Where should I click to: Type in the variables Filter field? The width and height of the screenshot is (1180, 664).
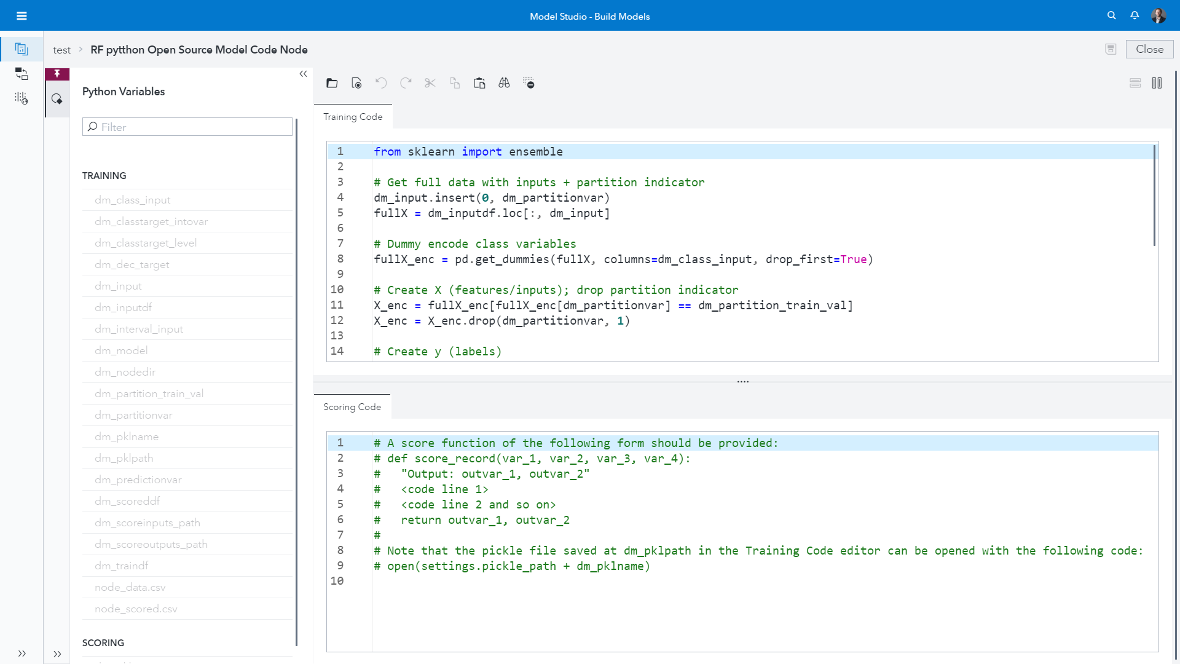187,127
